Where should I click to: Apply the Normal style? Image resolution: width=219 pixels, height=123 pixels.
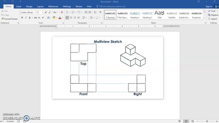110,15
